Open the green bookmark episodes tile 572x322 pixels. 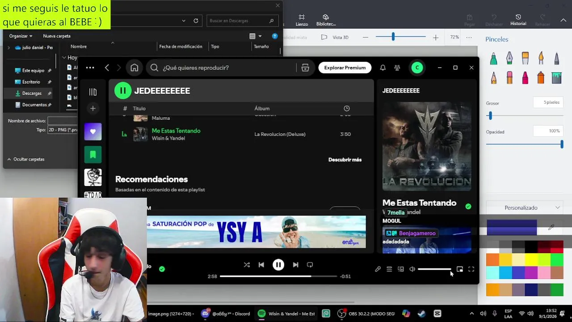pos(93,154)
